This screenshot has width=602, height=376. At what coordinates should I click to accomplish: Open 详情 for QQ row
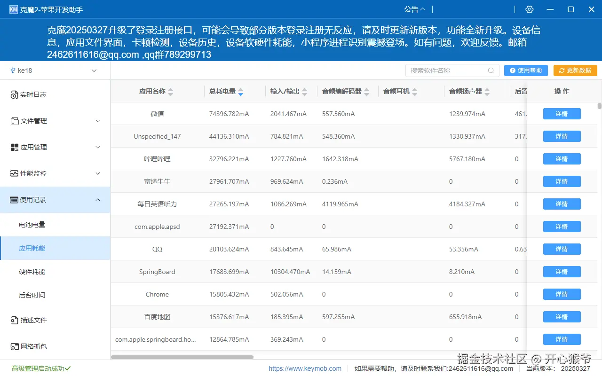(x=562, y=249)
